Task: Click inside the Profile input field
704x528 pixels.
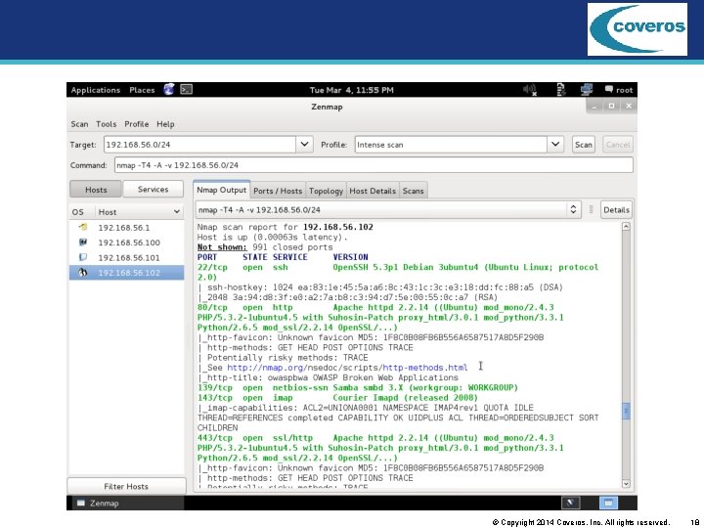Action: (x=451, y=144)
